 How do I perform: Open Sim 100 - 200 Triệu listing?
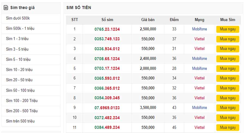click(x=22, y=100)
